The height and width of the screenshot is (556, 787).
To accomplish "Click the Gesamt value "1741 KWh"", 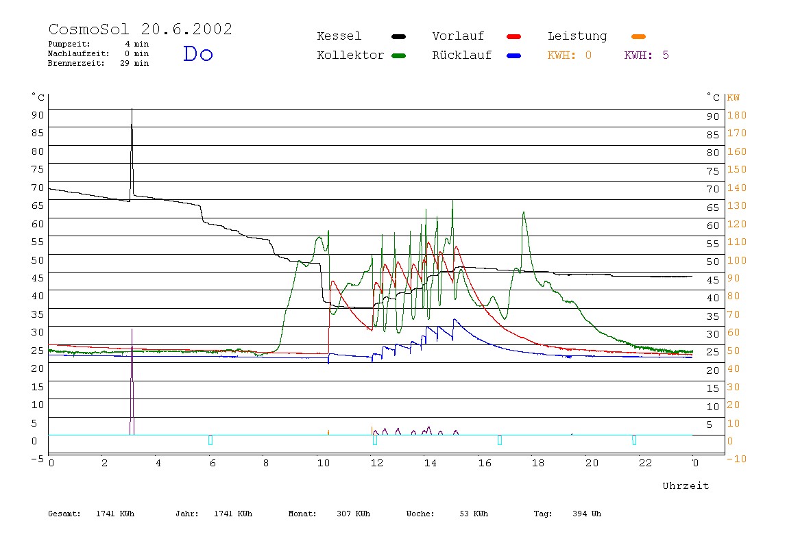I will pyautogui.click(x=115, y=514).
